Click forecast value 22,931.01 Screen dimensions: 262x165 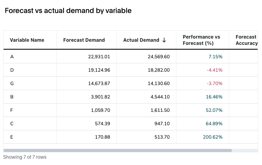click(99, 57)
